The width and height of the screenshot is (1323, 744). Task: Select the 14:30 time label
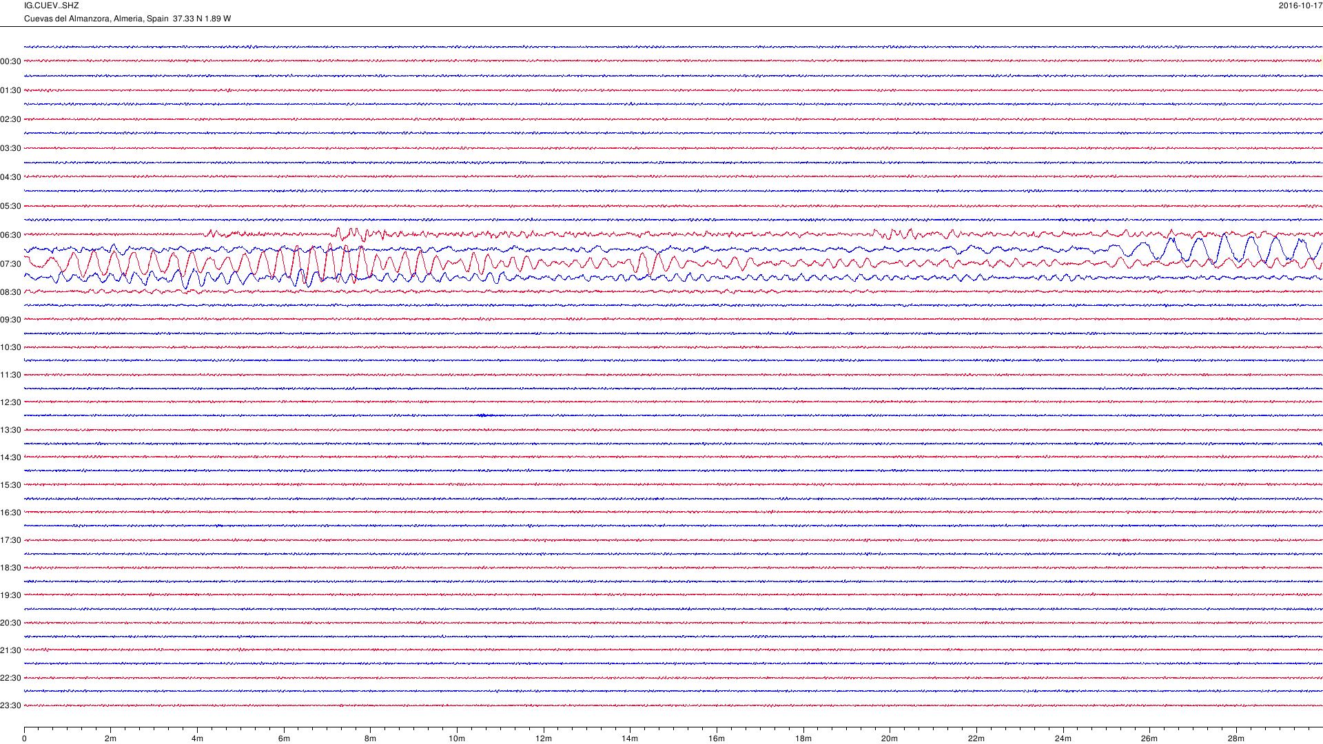point(10,457)
